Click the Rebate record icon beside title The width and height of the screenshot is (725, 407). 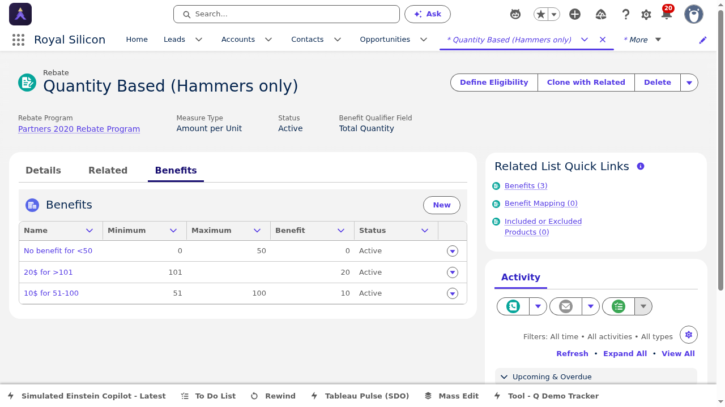(x=27, y=83)
